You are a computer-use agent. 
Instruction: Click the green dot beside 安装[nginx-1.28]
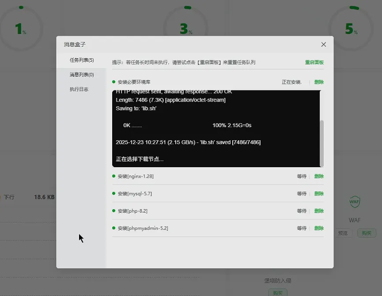coord(114,176)
